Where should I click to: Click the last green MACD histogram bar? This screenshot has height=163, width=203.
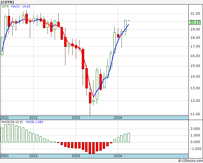[x=129, y=138]
